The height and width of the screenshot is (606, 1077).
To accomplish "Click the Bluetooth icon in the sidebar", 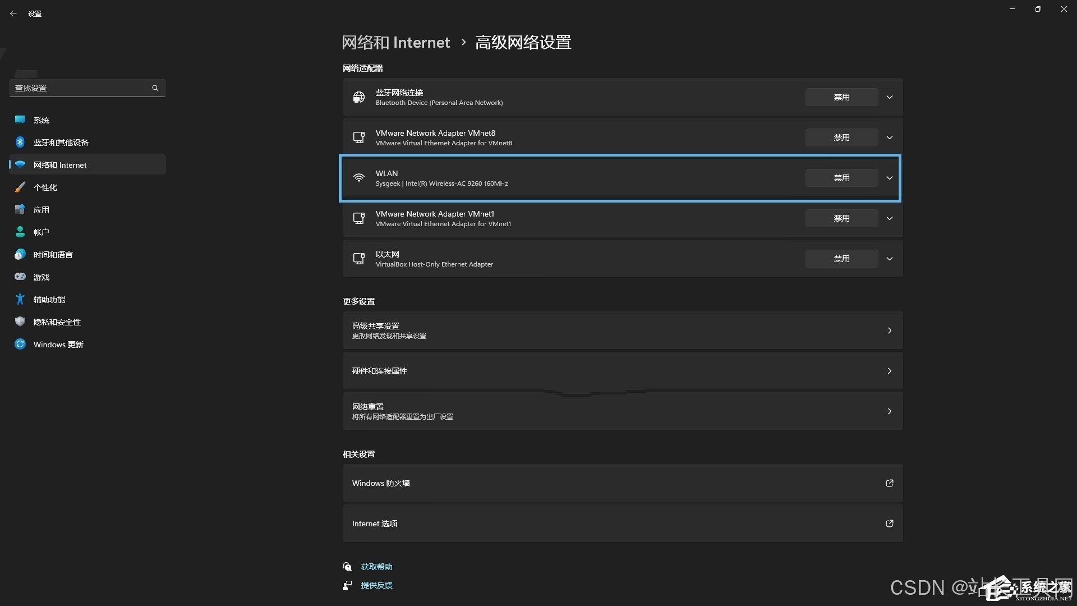I will [x=20, y=142].
